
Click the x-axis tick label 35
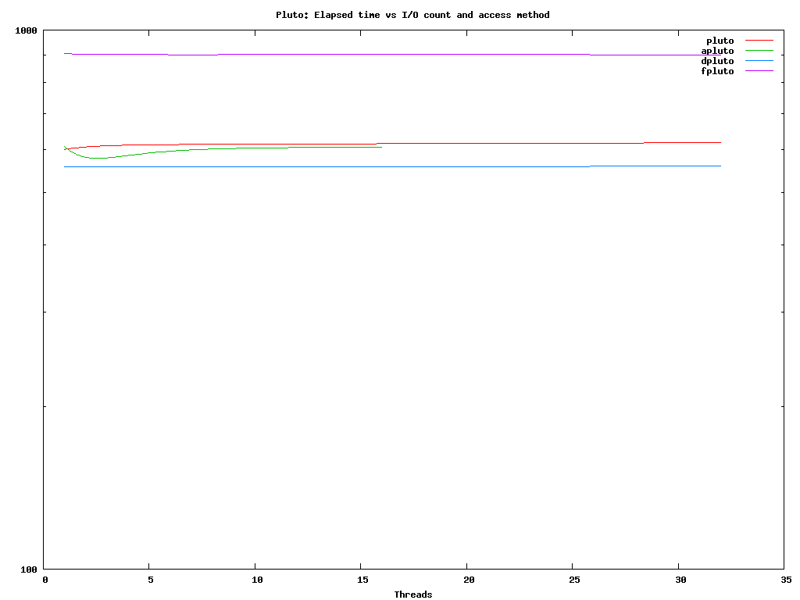[784, 580]
